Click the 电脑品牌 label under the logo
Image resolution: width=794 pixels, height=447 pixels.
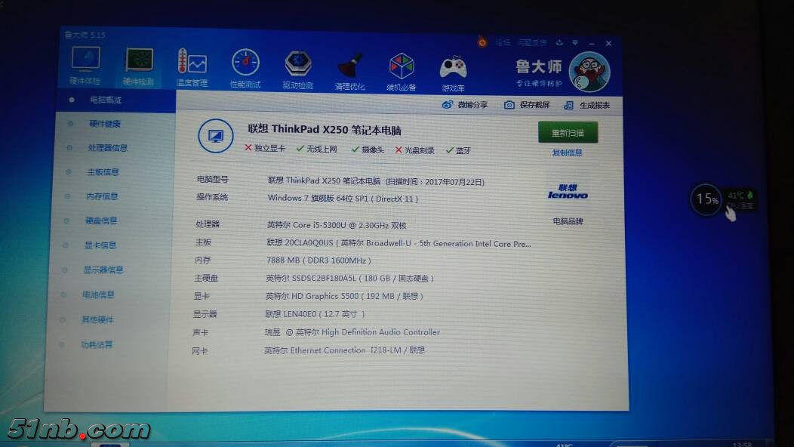(568, 221)
